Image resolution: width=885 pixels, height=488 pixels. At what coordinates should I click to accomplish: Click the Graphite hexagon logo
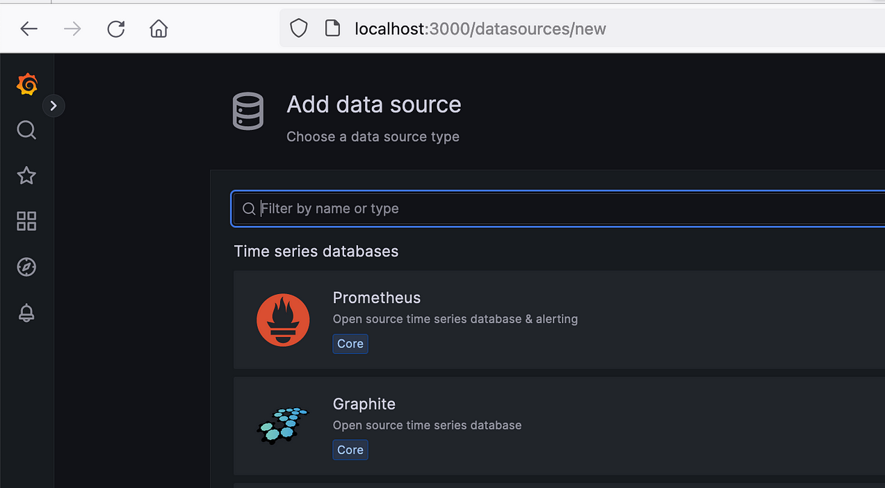coord(283,425)
